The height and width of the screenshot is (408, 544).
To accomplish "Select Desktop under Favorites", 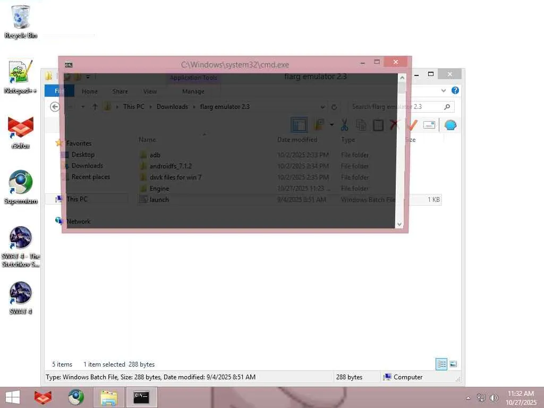I will (x=83, y=155).
